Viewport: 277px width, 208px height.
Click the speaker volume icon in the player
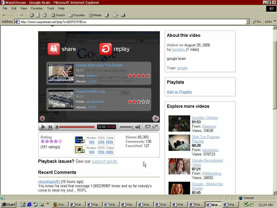coord(138,127)
